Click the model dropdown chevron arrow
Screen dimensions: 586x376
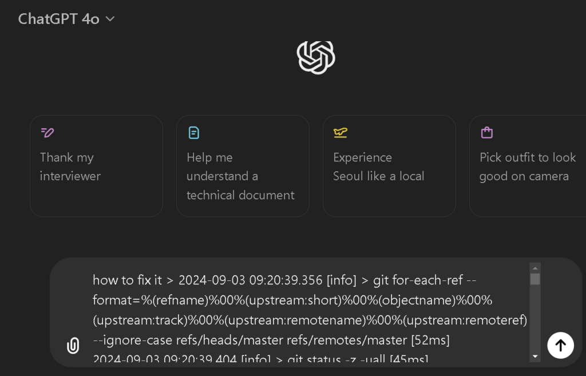tap(110, 19)
